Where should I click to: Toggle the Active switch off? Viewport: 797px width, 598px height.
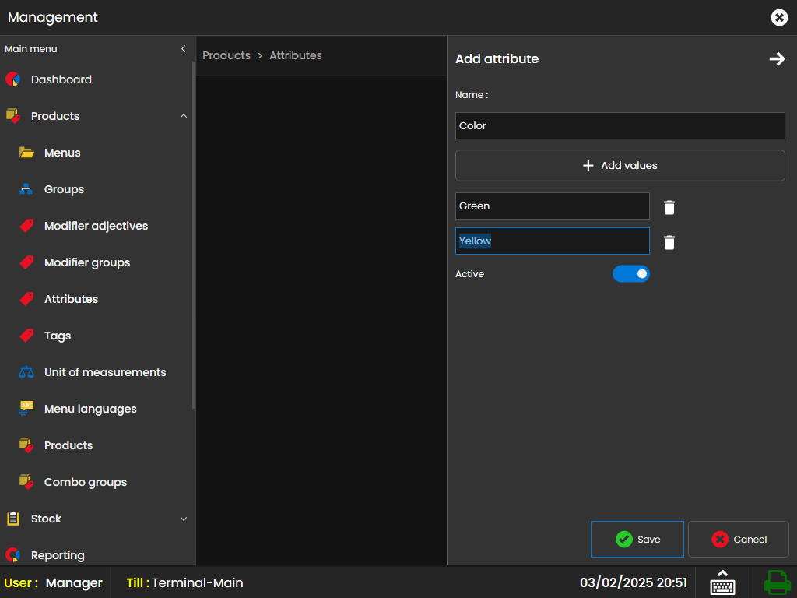coord(630,274)
